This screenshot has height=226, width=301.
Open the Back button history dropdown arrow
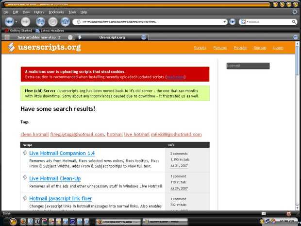[x=17, y=22]
